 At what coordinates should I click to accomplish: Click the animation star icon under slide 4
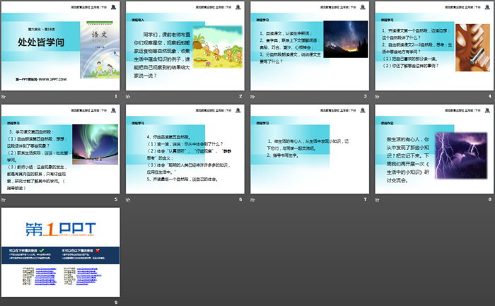[377, 97]
